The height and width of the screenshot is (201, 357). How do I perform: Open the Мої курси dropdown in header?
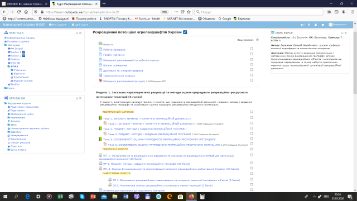point(57,25)
